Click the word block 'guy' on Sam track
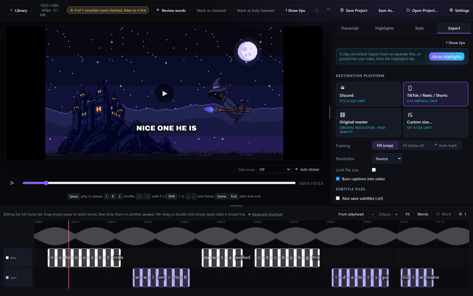Viewport: 473px width, 296px height. coord(385,277)
